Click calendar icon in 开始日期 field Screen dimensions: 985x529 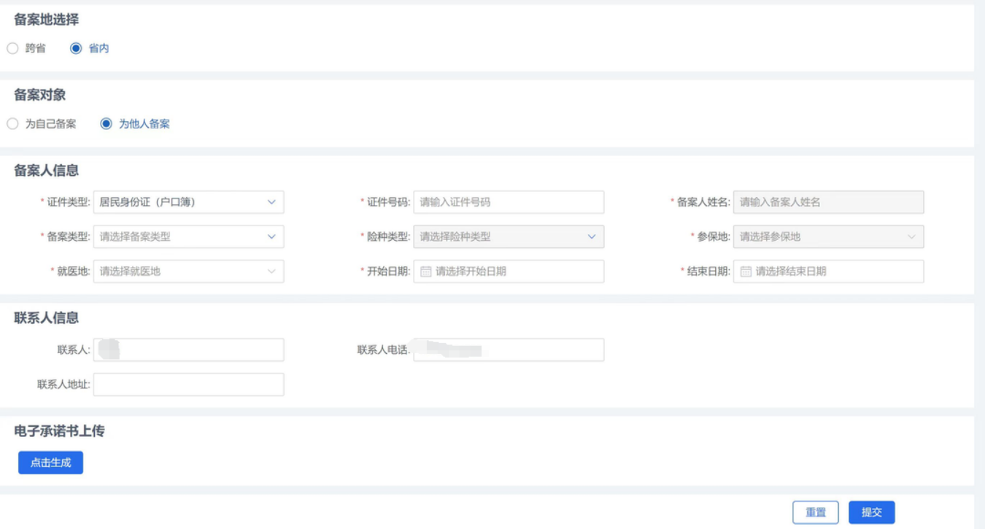[426, 271]
